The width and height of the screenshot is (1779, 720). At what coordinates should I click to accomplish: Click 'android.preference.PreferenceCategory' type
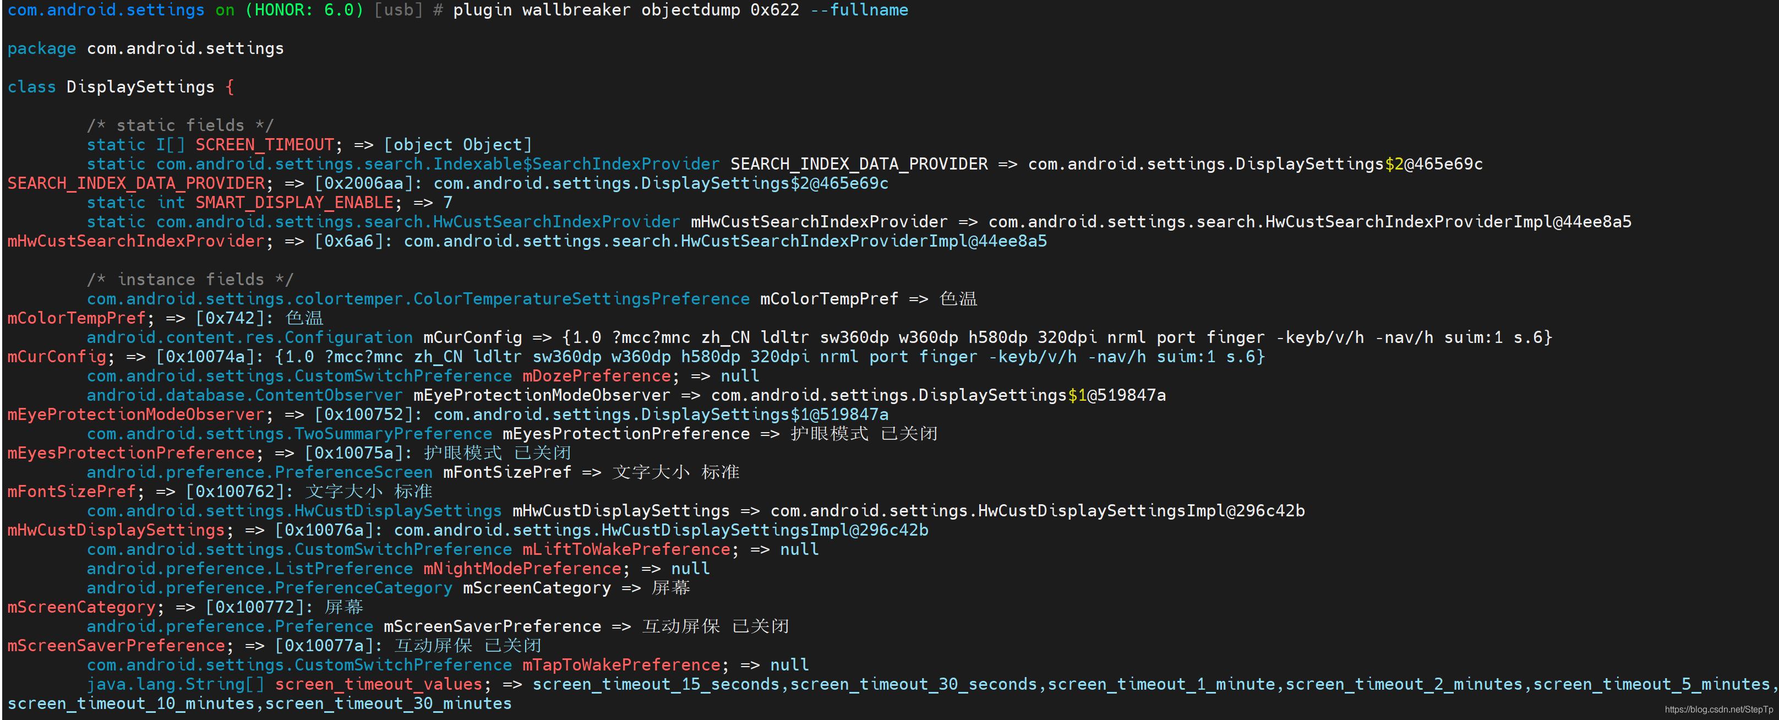(269, 588)
